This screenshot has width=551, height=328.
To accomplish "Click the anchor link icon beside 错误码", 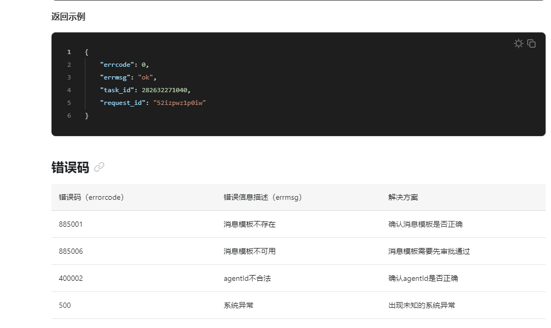I will tap(99, 167).
